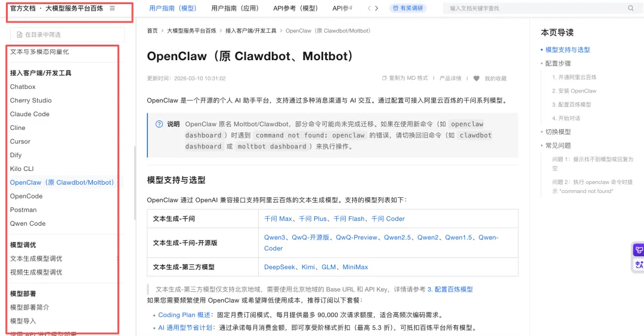Jump to 切换模型 in page guide
Screen dimensions: 644x336
point(558,132)
